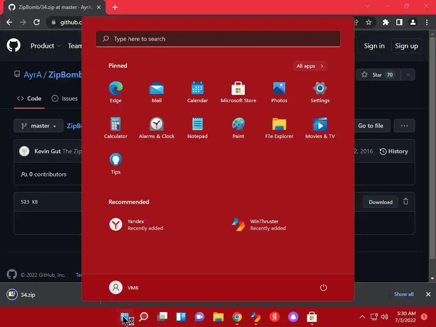Open Yandex browser on taskbar
The height and width of the screenshot is (327, 436).
coord(275,317)
